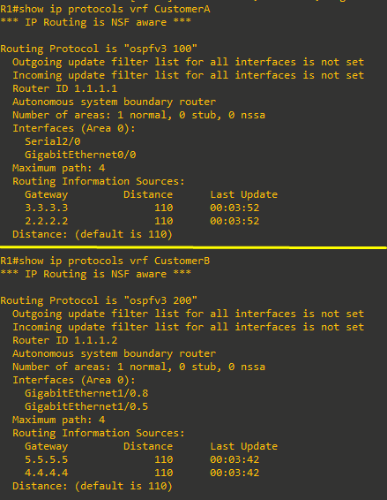Click Routing Protocol "ospfv3 200" text
This screenshot has height=500, width=387.
[x=99, y=300]
